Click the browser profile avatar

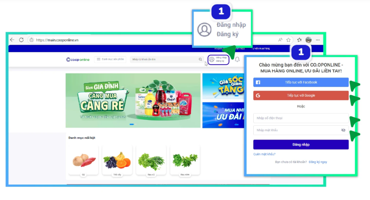click(309, 40)
